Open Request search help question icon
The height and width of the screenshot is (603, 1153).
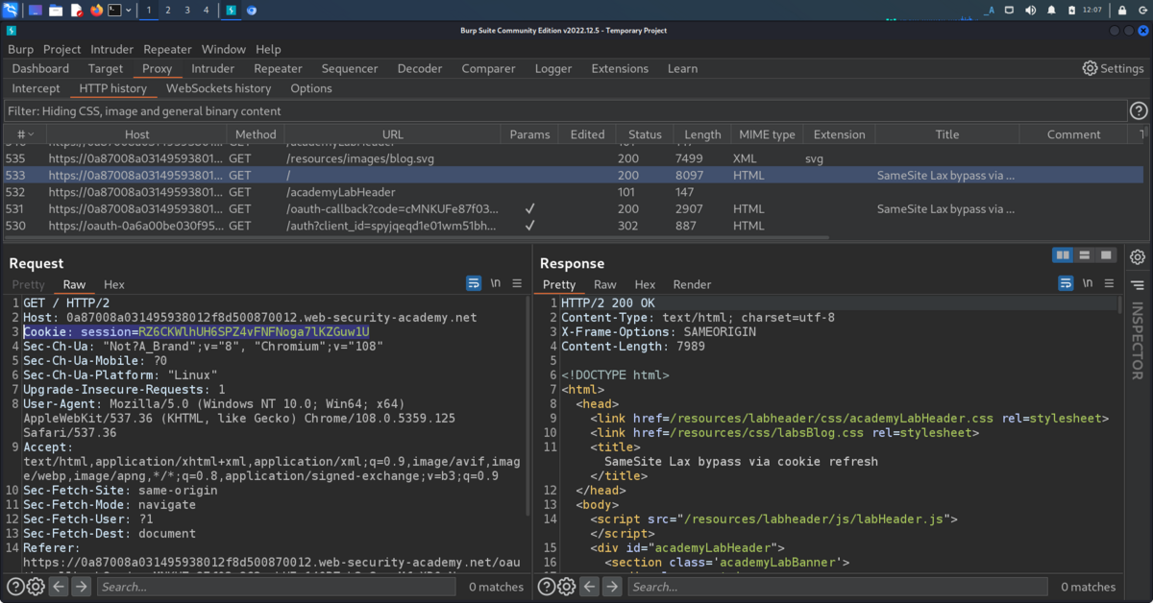click(x=15, y=586)
